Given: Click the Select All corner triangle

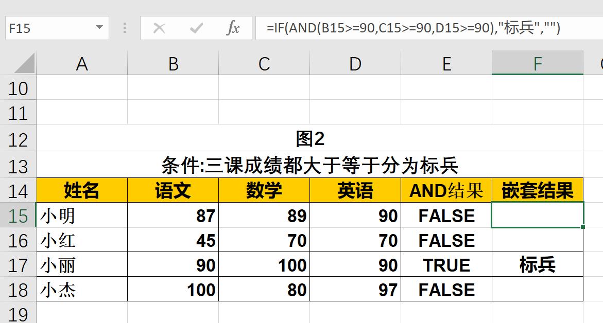Looking at the screenshot, I should pos(24,63).
